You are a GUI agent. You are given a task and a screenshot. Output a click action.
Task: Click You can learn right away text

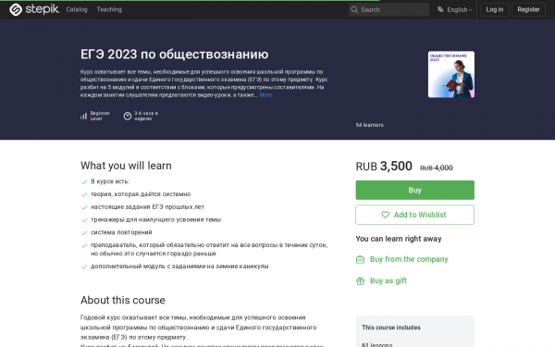[399, 239]
